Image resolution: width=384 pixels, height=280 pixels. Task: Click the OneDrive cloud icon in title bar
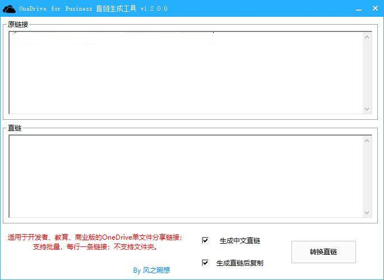click(9, 9)
